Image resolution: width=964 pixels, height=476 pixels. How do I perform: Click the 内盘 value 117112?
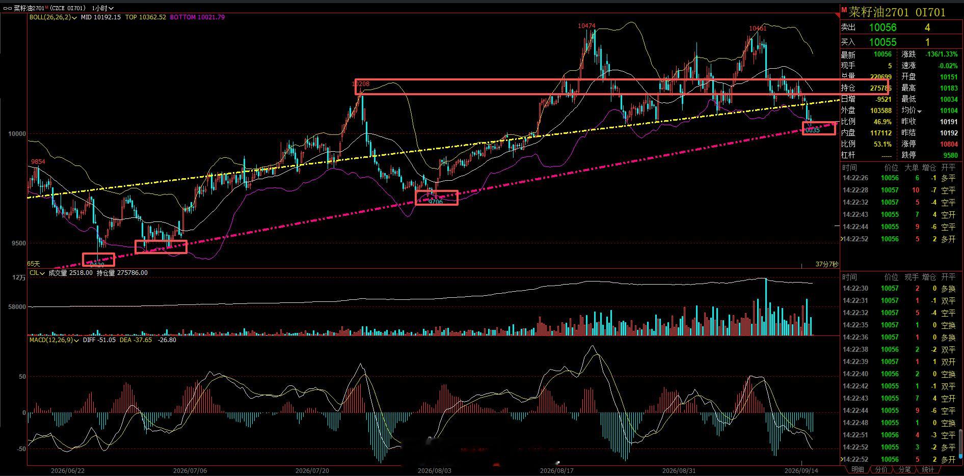pyautogui.click(x=880, y=133)
